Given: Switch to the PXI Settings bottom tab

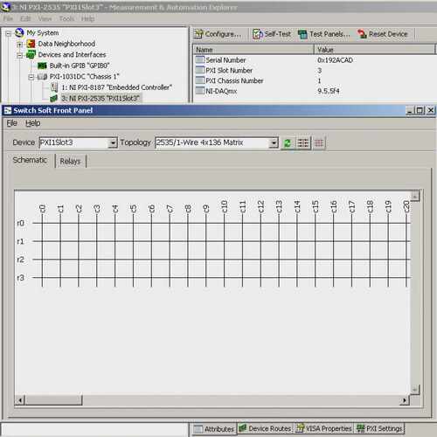Looking at the screenshot, I should [379, 428].
